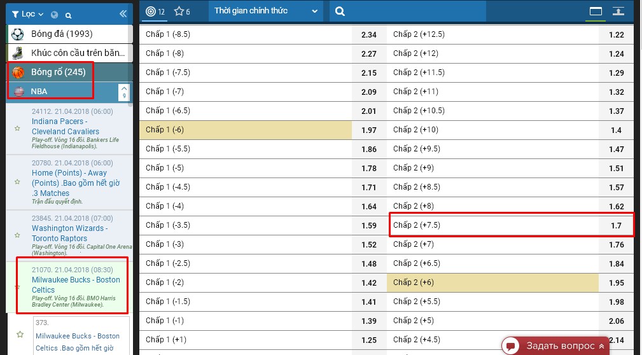Click odds 1.29 for Chấp 2 (+11.5)
This screenshot has height=355, width=642.
click(x=616, y=73)
